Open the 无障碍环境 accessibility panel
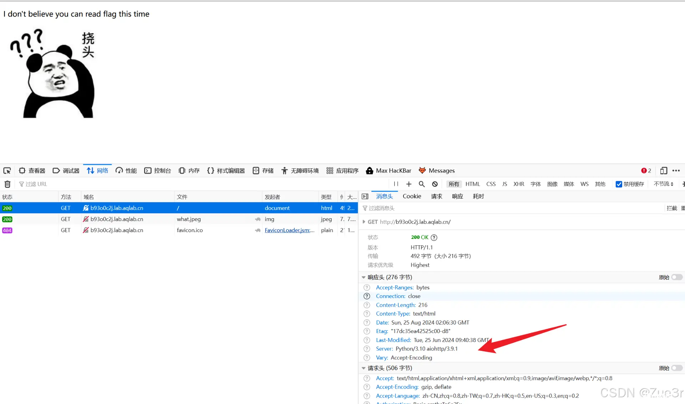685x404 pixels. (300, 170)
